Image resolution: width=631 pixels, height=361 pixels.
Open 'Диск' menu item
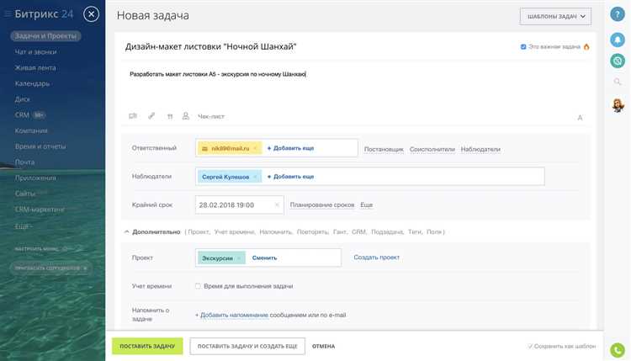(22, 99)
